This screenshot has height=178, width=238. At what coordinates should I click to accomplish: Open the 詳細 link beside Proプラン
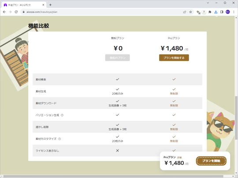[x=179, y=158]
